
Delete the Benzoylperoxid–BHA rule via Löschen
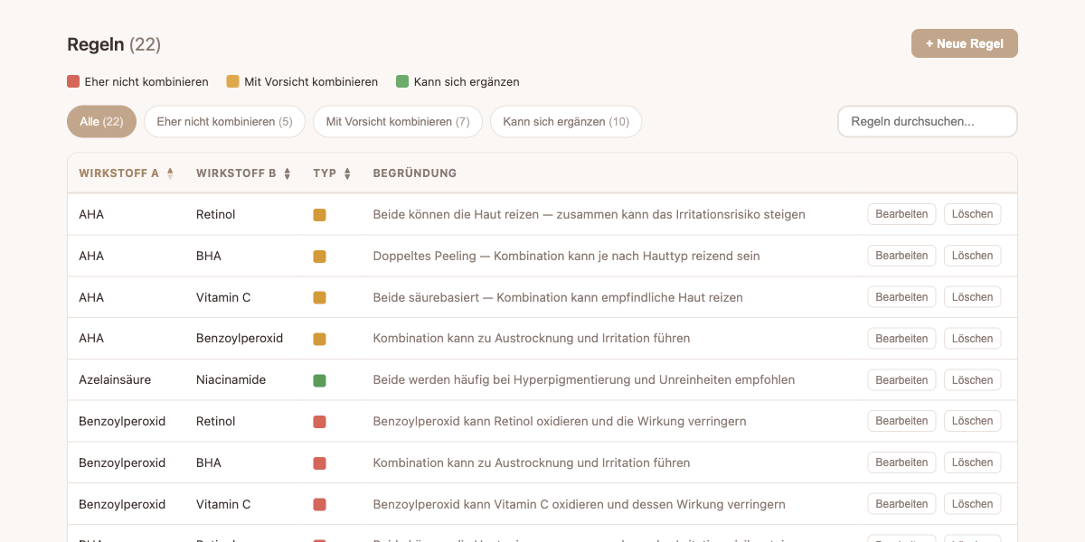pos(973,463)
